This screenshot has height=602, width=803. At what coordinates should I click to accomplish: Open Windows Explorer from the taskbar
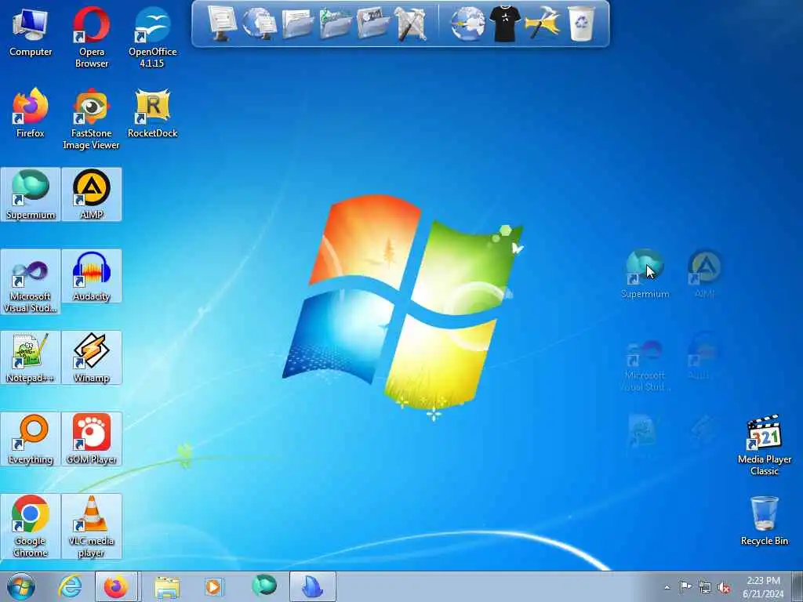click(167, 586)
